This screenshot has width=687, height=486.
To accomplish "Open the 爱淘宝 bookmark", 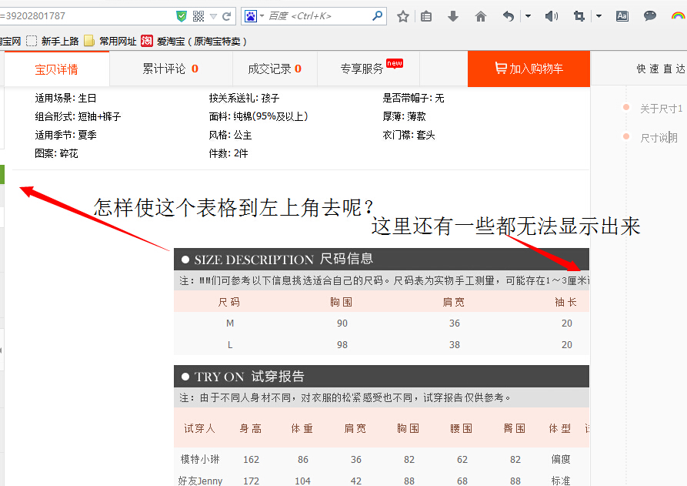I will [x=194, y=42].
